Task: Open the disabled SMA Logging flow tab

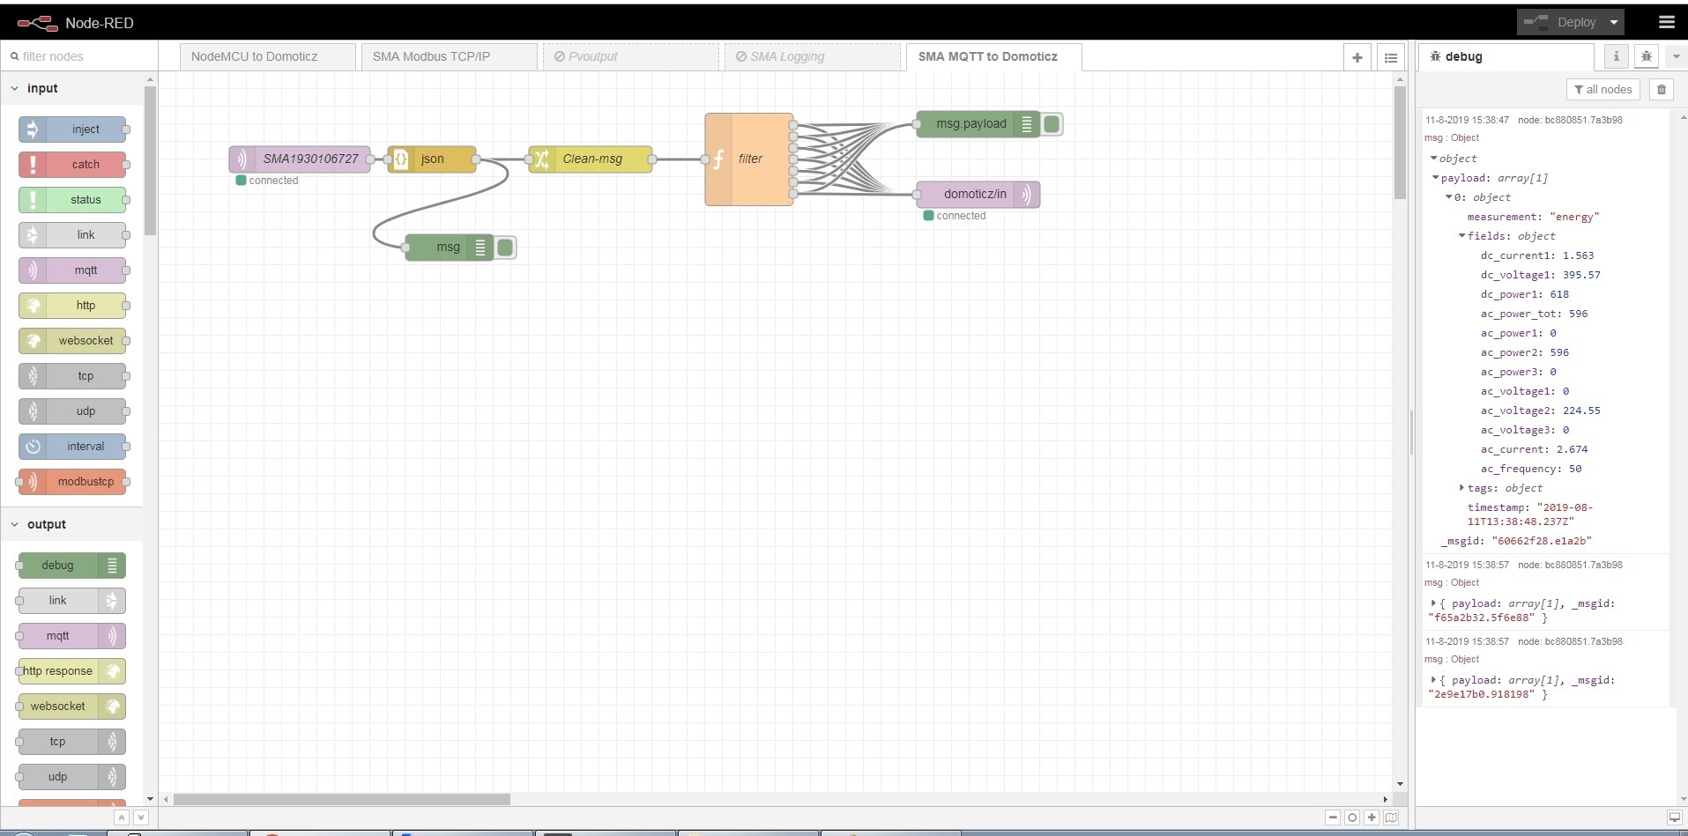Action: point(812,56)
